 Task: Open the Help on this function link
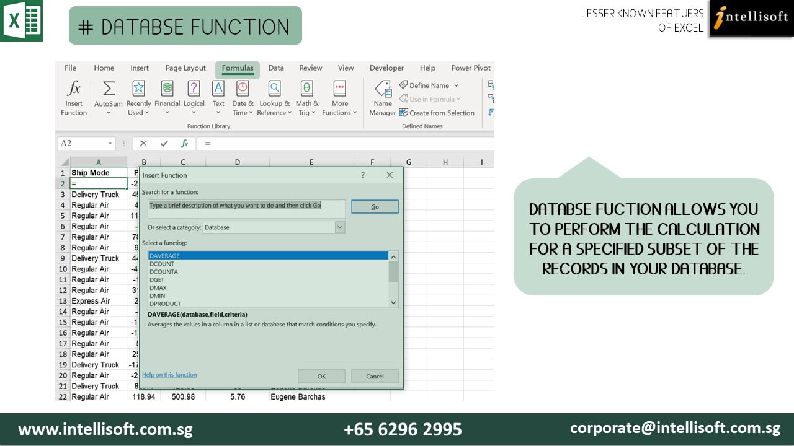(x=169, y=374)
